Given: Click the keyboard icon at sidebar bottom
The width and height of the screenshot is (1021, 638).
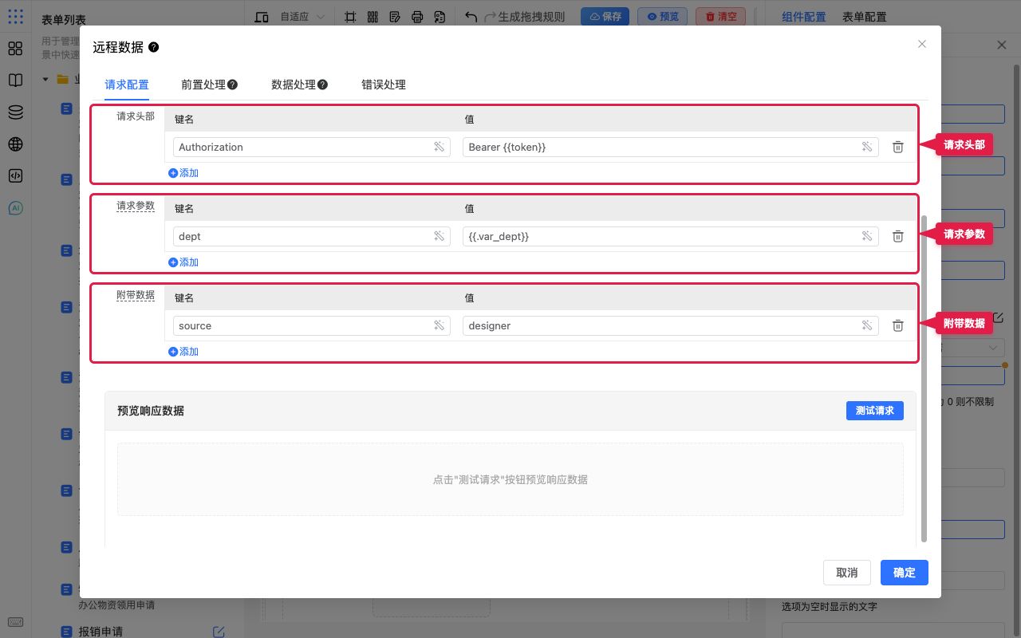Looking at the screenshot, I should click(15, 622).
